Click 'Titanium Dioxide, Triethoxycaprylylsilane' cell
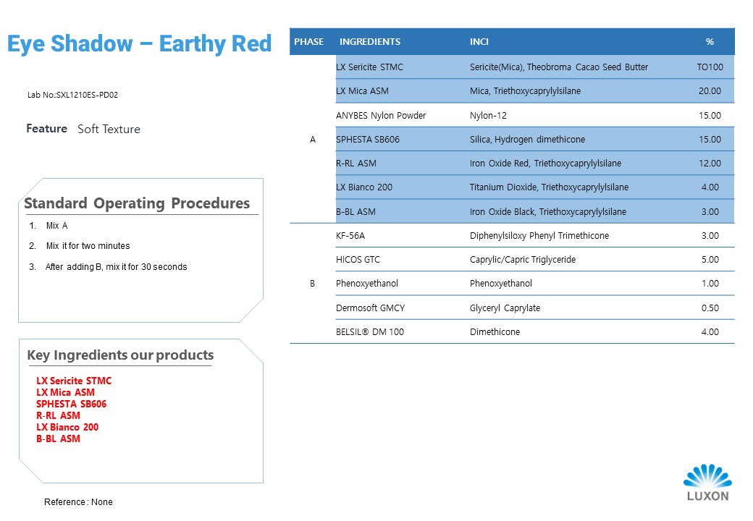 (549, 187)
